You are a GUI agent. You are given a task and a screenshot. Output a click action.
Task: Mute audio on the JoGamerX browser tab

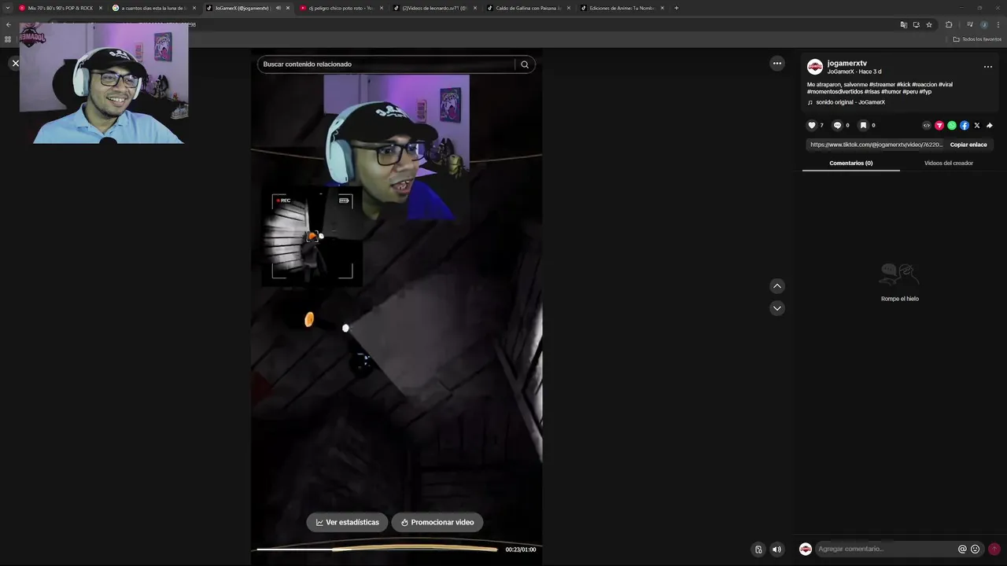278,8
